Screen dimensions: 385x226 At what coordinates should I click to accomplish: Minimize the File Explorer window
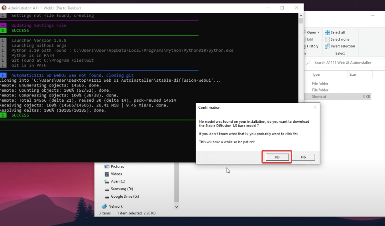click(373, 15)
